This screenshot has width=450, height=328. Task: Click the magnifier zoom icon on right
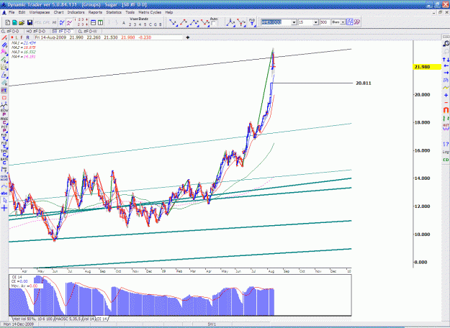pyautogui.click(x=446, y=44)
